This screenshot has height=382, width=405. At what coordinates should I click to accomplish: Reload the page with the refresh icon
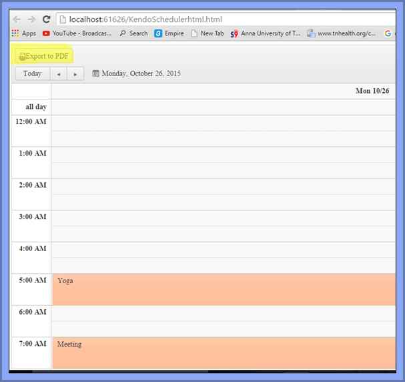tap(47, 19)
